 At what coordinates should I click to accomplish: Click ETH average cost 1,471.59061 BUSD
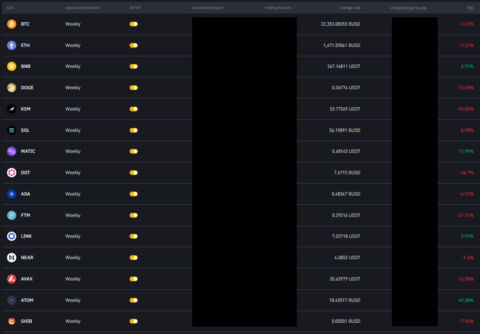click(341, 45)
